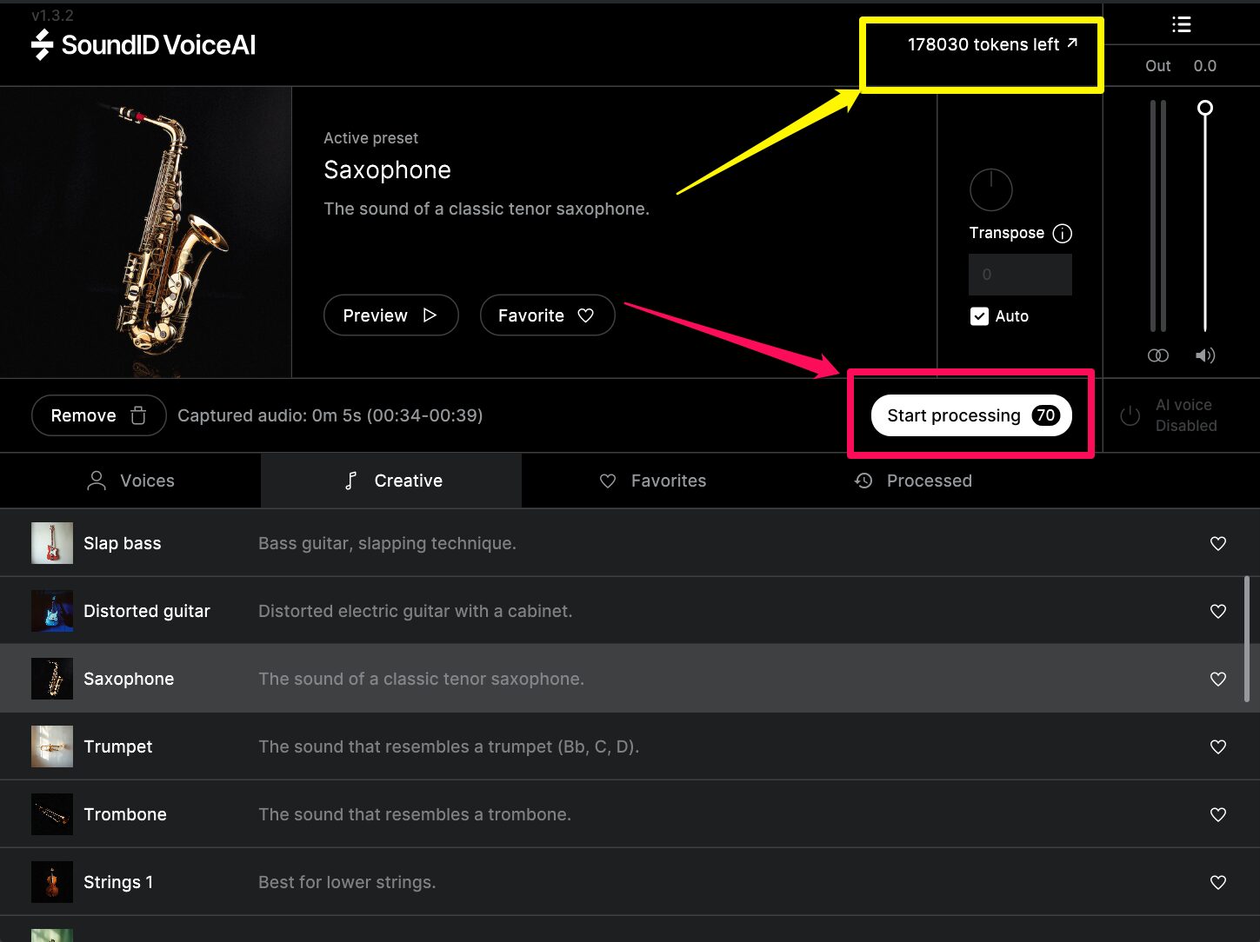Favorite the Strings 1 preset heart
Viewport: 1260px width, 942px height.
tap(1218, 882)
